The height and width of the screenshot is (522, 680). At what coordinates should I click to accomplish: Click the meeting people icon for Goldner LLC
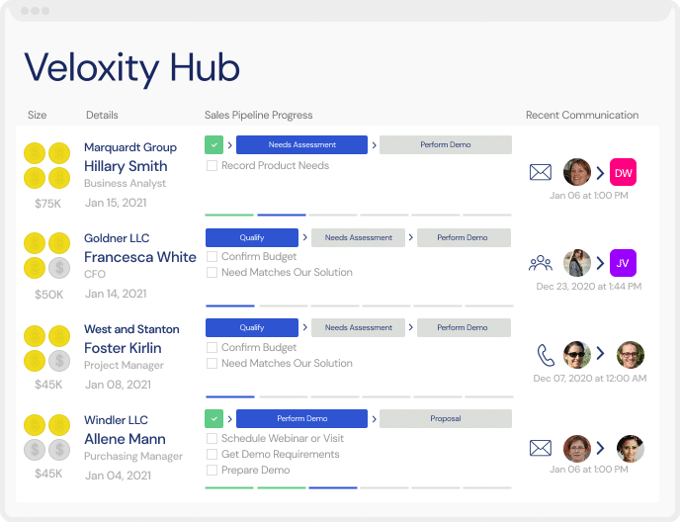click(x=541, y=263)
